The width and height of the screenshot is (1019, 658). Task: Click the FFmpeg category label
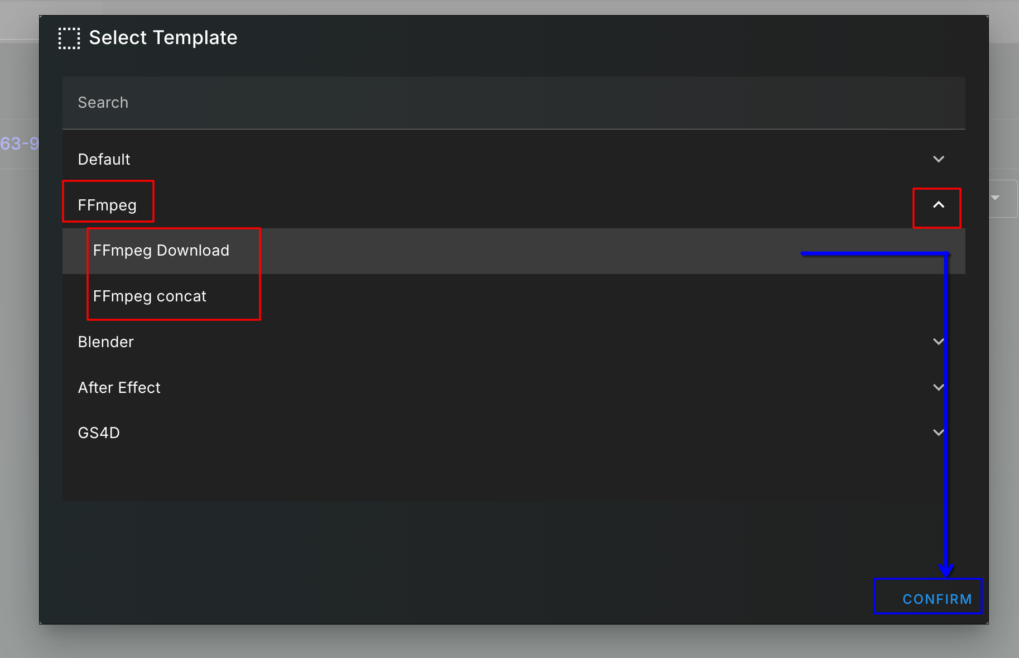(x=107, y=205)
